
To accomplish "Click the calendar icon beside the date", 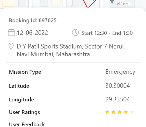I will [11, 32].
